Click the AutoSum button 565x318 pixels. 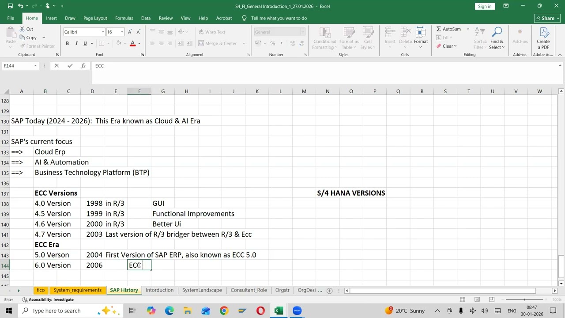[x=448, y=29]
